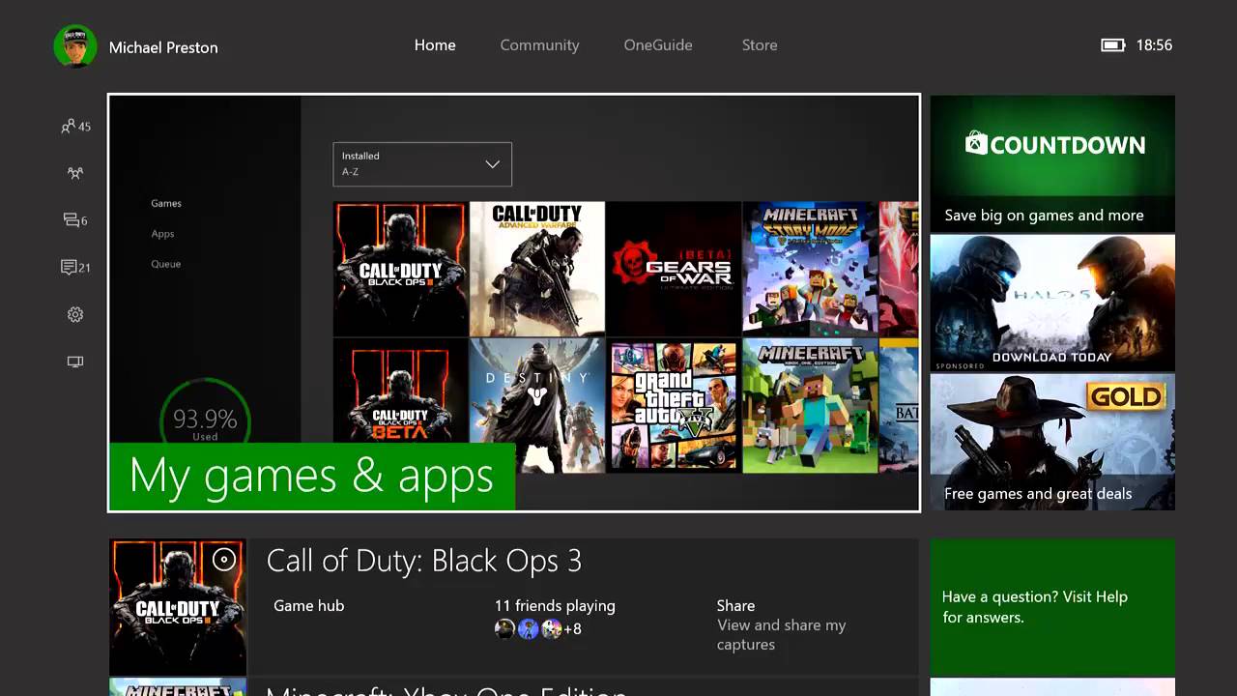Viewport: 1237px width, 696px height.
Task: Open Countdown Save big on games tile
Action: pos(1052,162)
